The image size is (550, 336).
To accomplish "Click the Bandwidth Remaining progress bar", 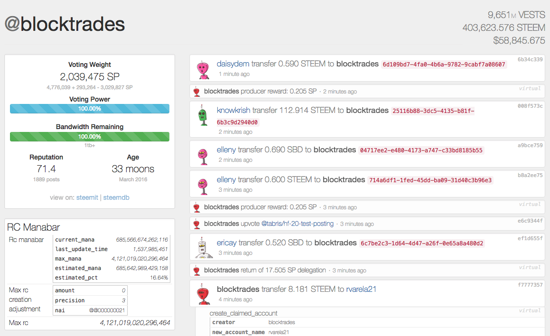I will [x=89, y=137].
